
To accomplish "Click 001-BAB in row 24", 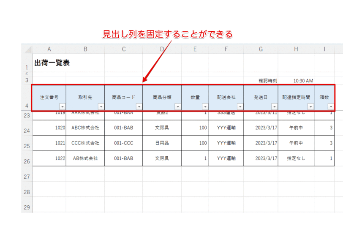I will click(124, 128).
